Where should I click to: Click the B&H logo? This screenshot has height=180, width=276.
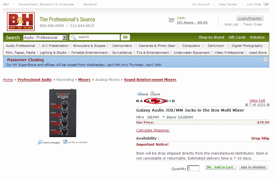coord(21,22)
